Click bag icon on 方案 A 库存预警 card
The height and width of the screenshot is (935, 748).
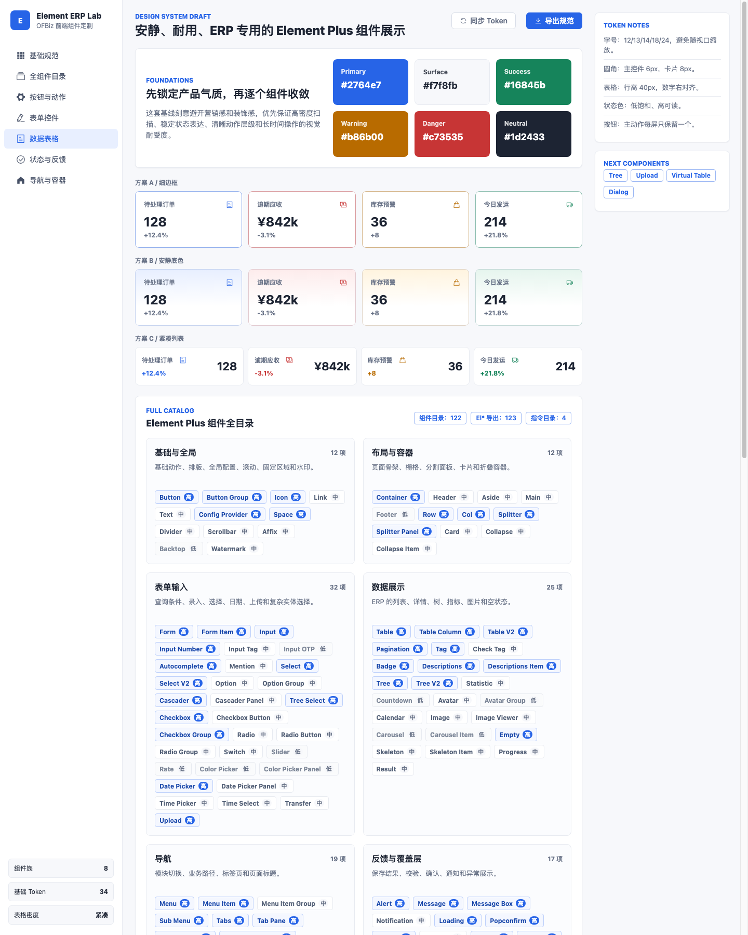457,205
